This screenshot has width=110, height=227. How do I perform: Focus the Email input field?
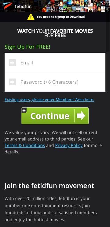point(55,63)
